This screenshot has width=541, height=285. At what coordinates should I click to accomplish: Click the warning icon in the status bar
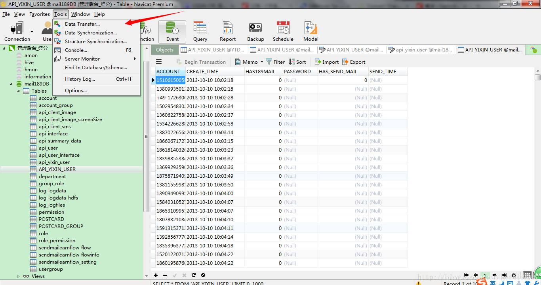click(419, 283)
